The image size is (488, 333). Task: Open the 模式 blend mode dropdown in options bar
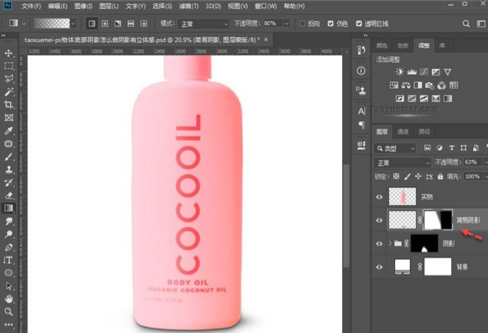[x=203, y=23]
